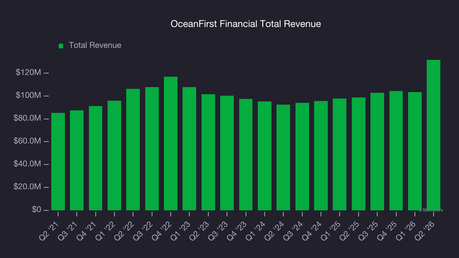459x258 pixels.
Task: Select the Q1 '22 revenue bar
Action: [114, 156]
